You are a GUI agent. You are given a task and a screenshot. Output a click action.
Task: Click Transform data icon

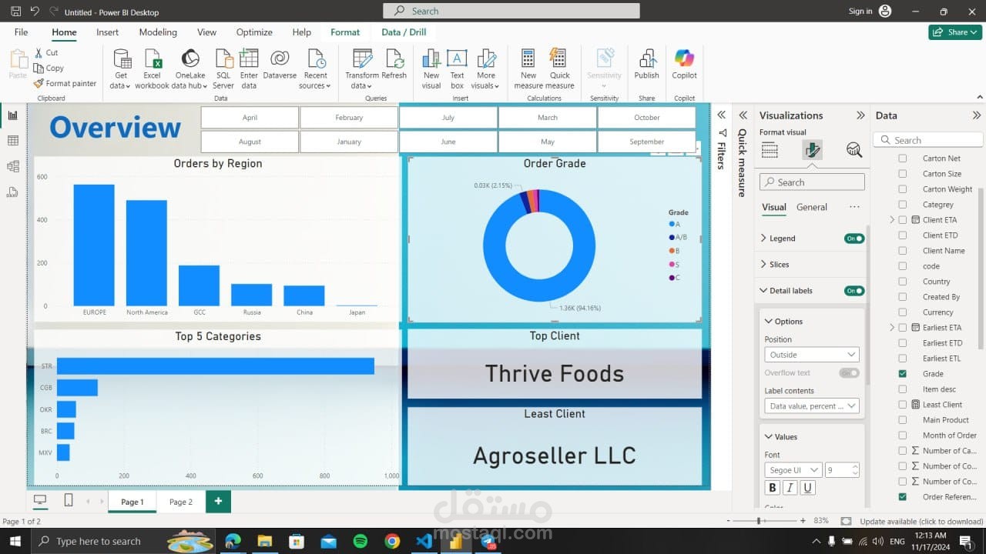tap(362, 68)
